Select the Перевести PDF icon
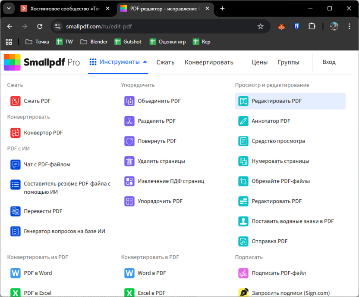 click(16, 211)
